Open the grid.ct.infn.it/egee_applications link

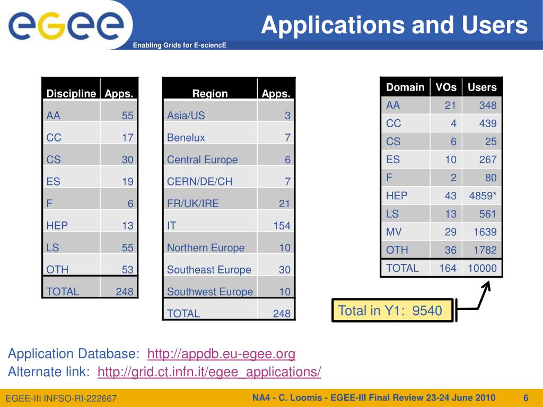tap(209, 372)
